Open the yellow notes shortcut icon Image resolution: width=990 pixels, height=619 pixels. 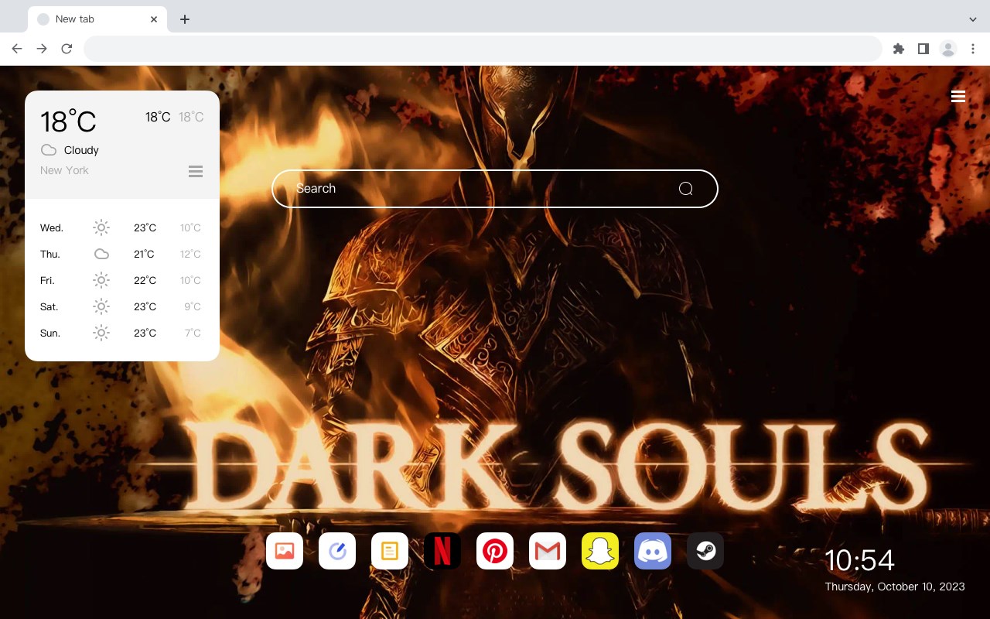click(390, 551)
